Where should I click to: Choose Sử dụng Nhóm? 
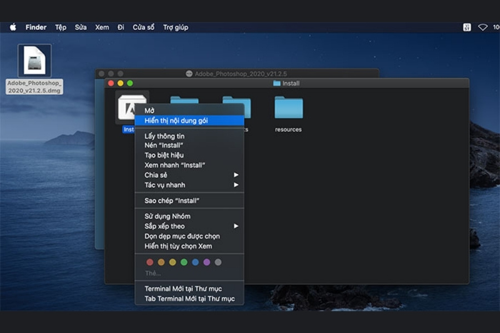click(x=189, y=216)
